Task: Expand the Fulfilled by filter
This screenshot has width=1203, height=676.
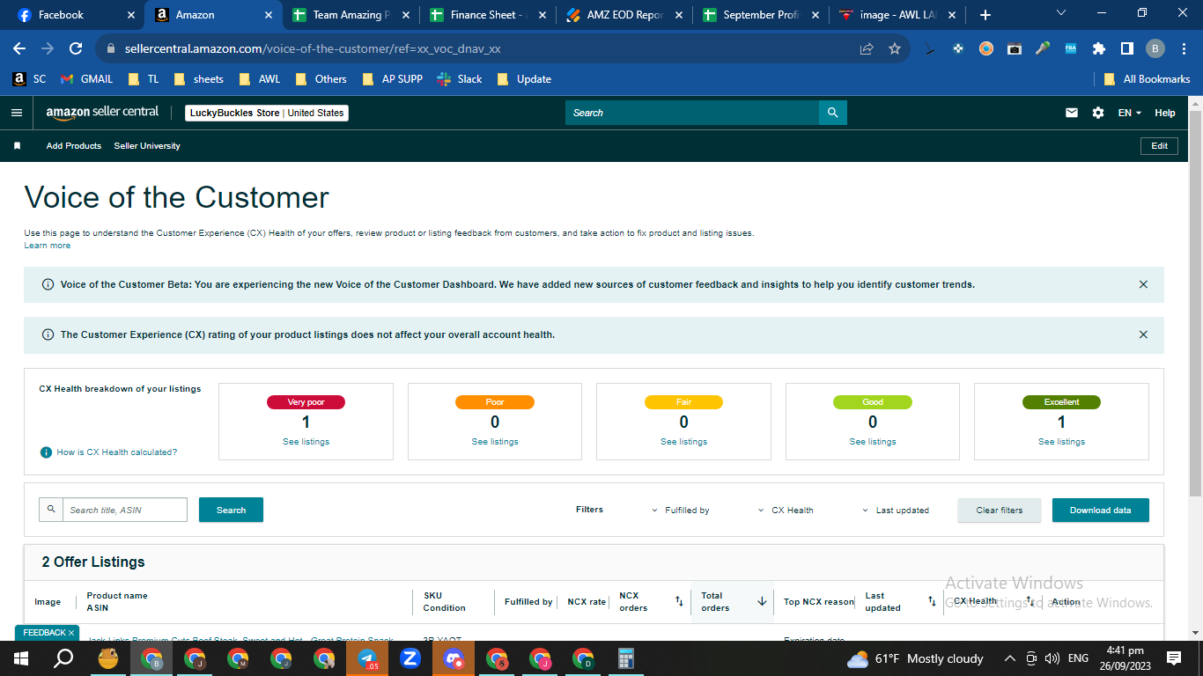Action: [681, 511]
